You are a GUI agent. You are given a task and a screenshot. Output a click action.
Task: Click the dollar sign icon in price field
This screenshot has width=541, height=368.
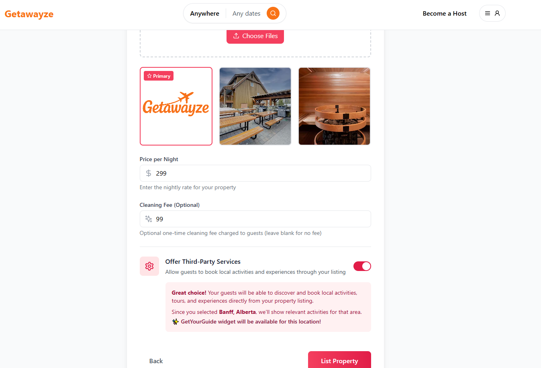coord(149,173)
